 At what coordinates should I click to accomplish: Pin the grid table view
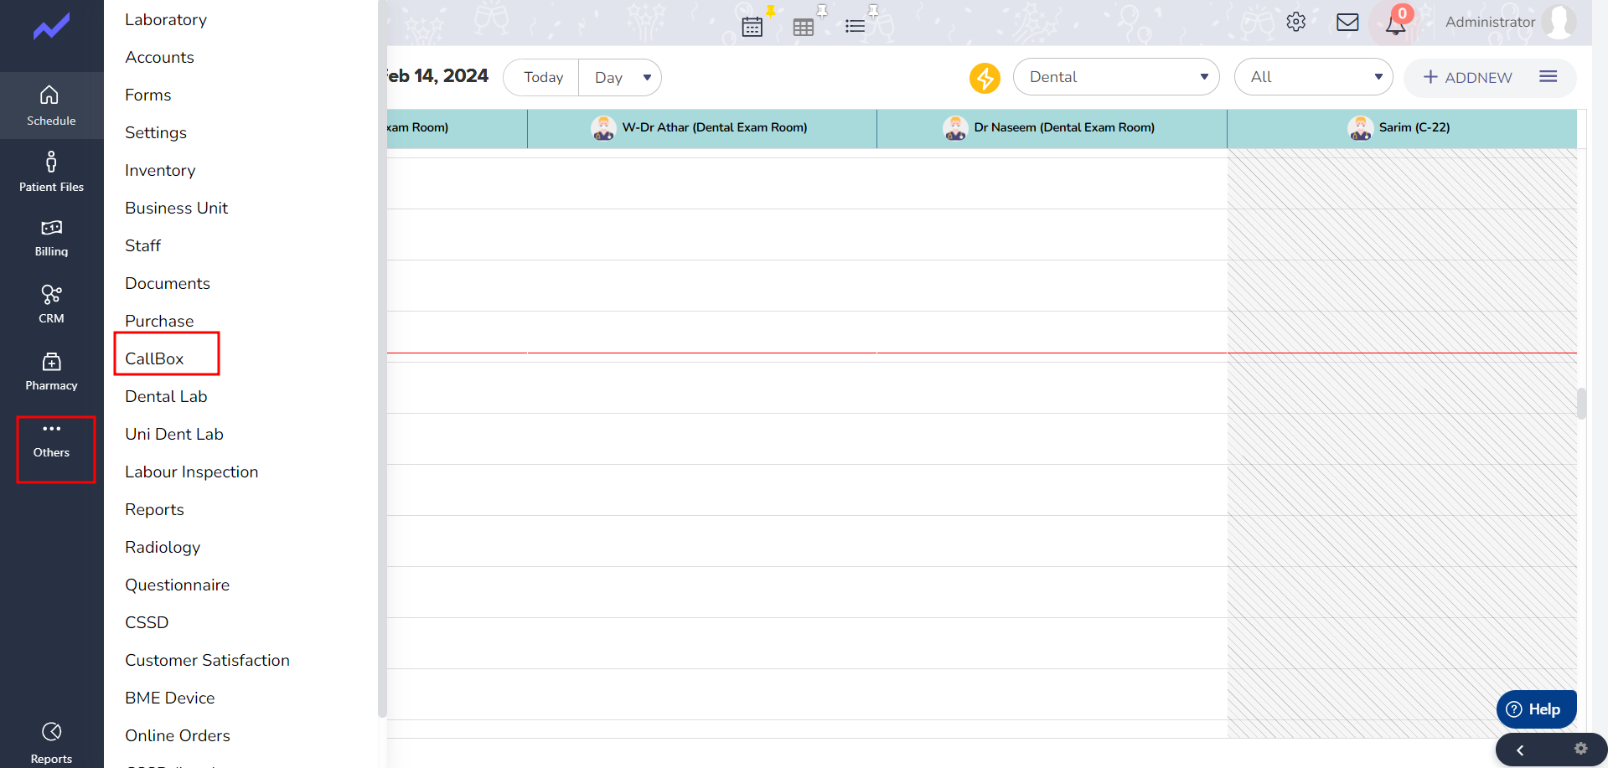(x=822, y=10)
